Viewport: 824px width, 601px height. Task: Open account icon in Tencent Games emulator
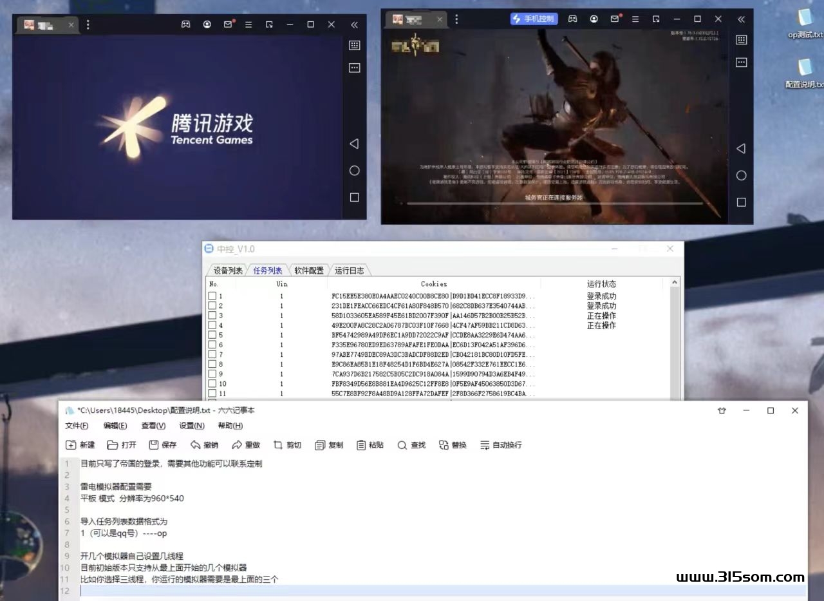click(x=207, y=24)
